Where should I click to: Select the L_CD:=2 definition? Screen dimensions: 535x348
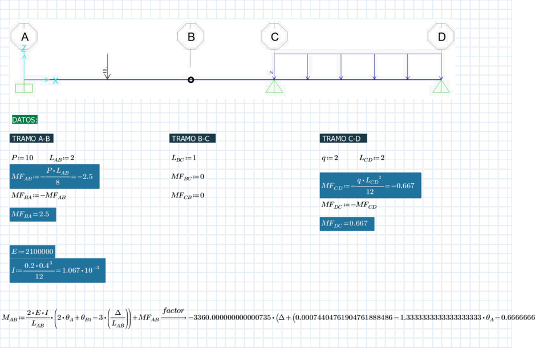372,158
